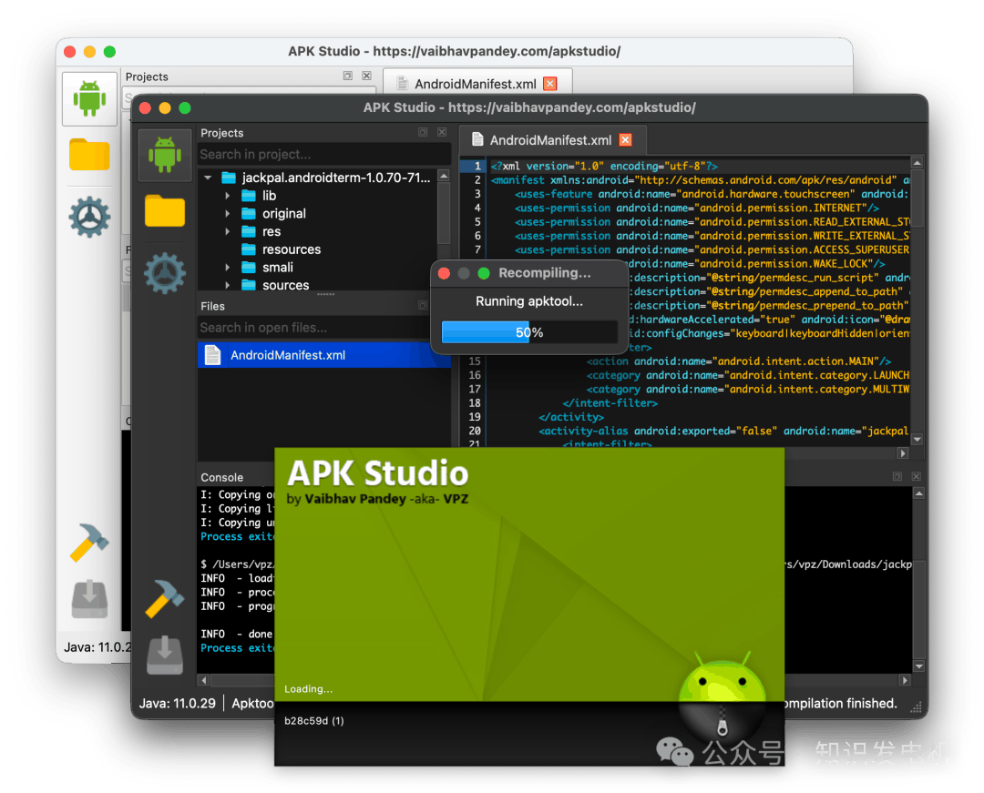Click the Android icon in the light window sidebar
The height and width of the screenshot is (793, 984).
89,98
